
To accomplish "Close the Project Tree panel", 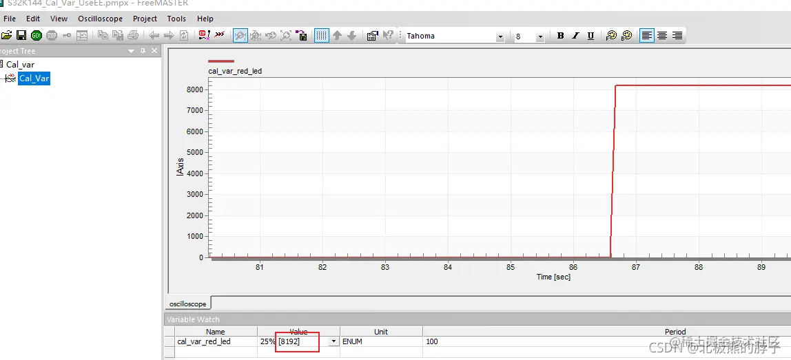I will point(154,51).
